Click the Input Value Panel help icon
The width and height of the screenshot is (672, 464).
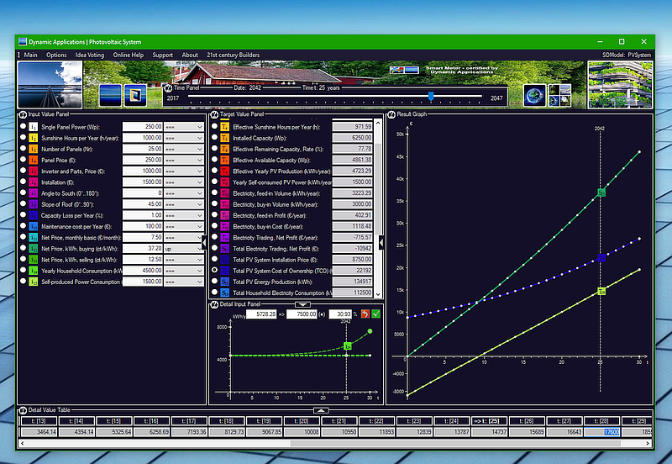pyautogui.click(x=23, y=114)
